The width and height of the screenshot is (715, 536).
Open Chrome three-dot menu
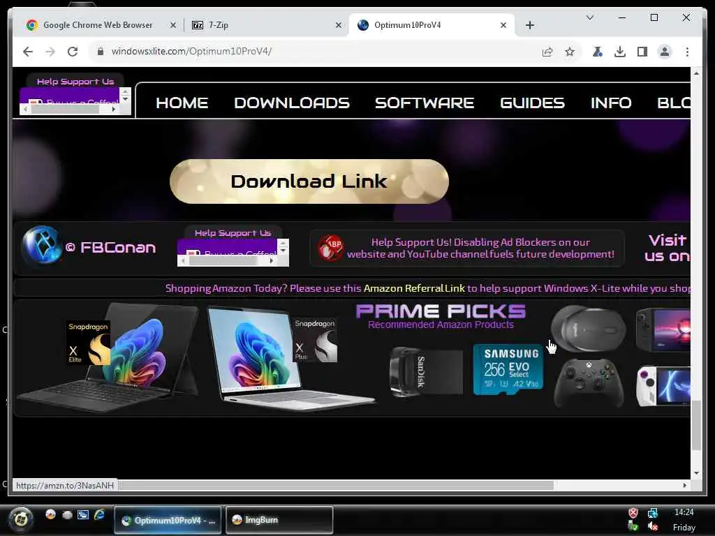click(687, 52)
